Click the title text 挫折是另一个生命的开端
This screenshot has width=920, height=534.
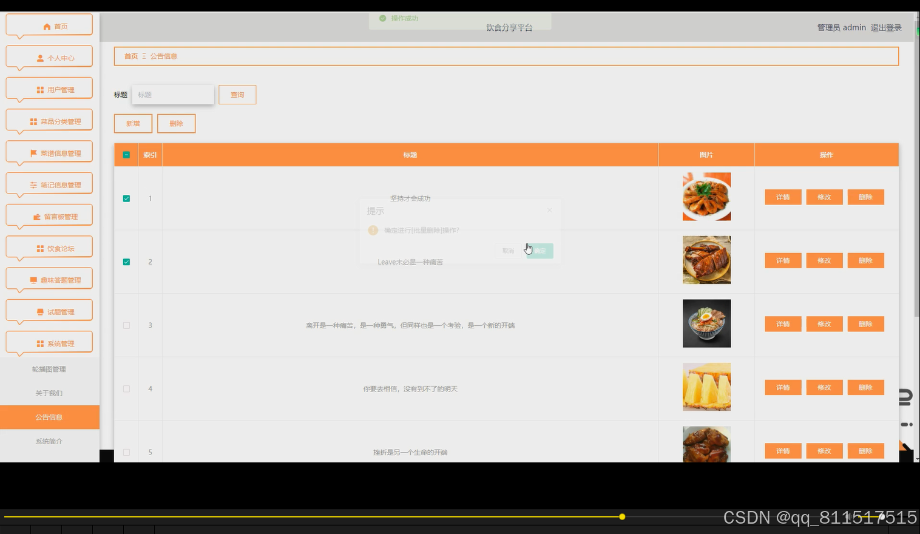coord(410,452)
